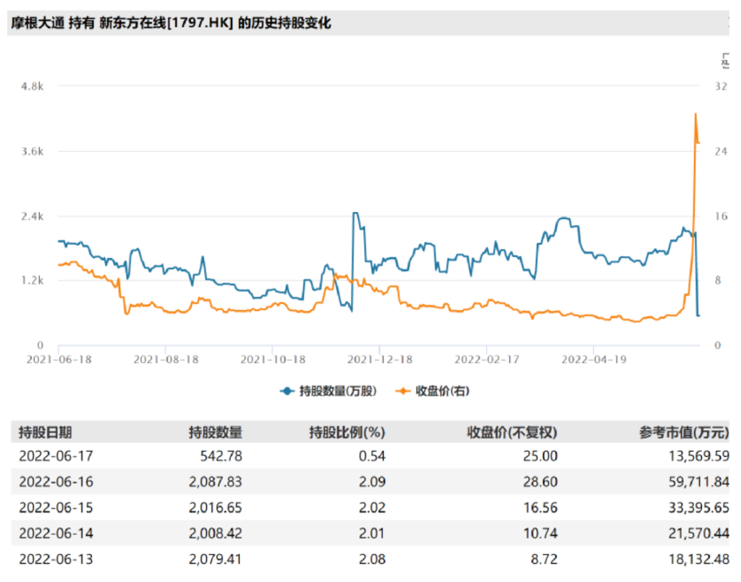The image size is (741, 582).
Task: Click the left axis label 4.8k
Action: coord(32,86)
